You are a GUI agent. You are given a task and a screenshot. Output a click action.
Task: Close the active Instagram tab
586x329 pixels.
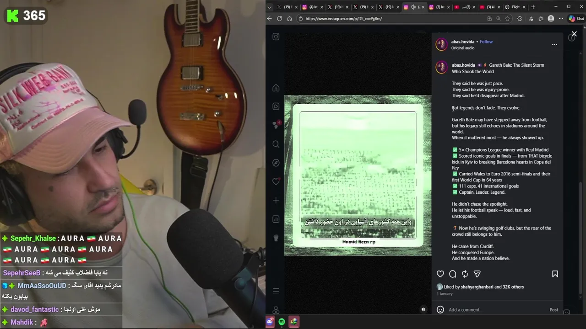coord(423,7)
